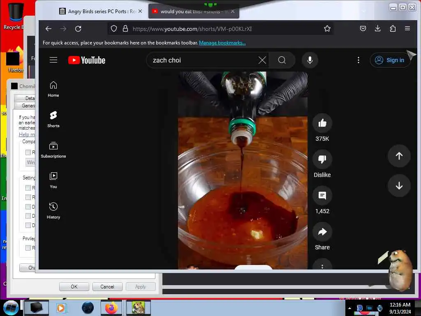Screen dimensions: 421x316
Task: Open compatibility mode Win dropdown
Action: click(30, 162)
